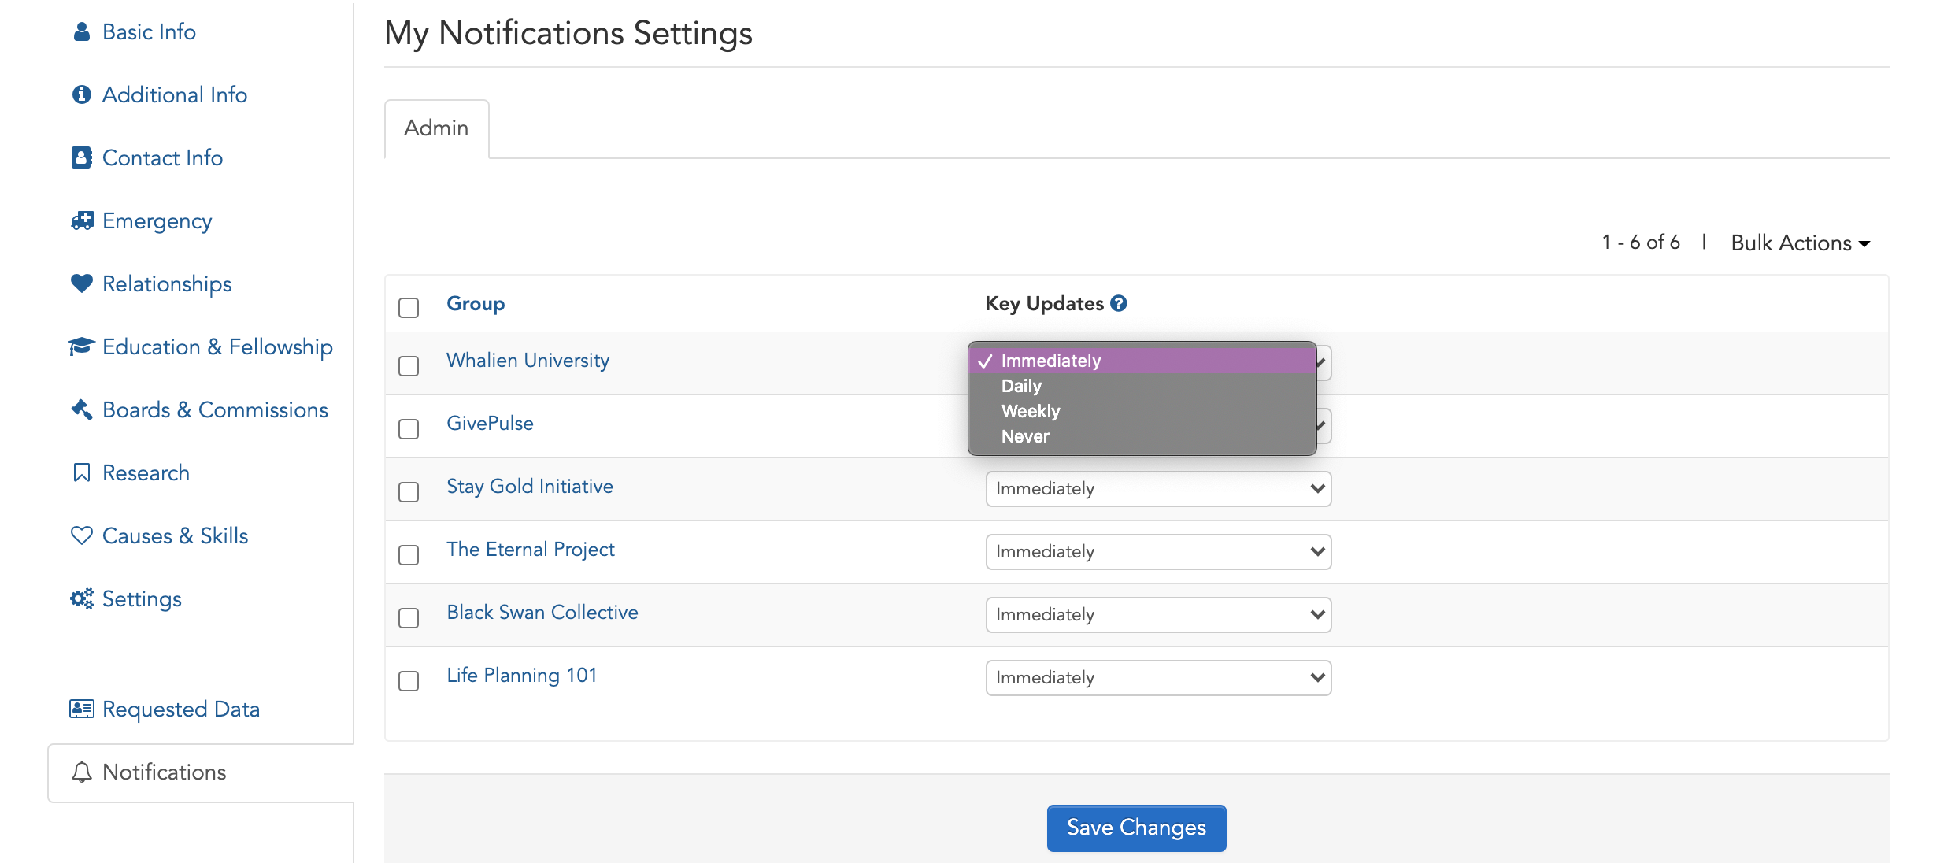Click the Settings gears icon
1940x863 pixels.
click(81, 598)
